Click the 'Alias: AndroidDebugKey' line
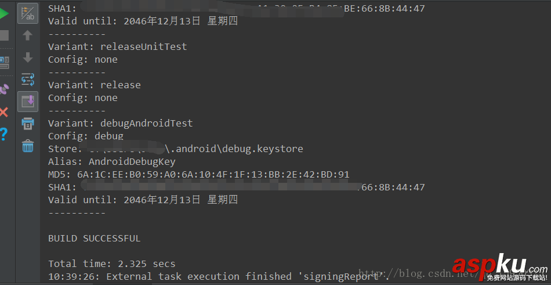551x285 pixels. (x=111, y=161)
